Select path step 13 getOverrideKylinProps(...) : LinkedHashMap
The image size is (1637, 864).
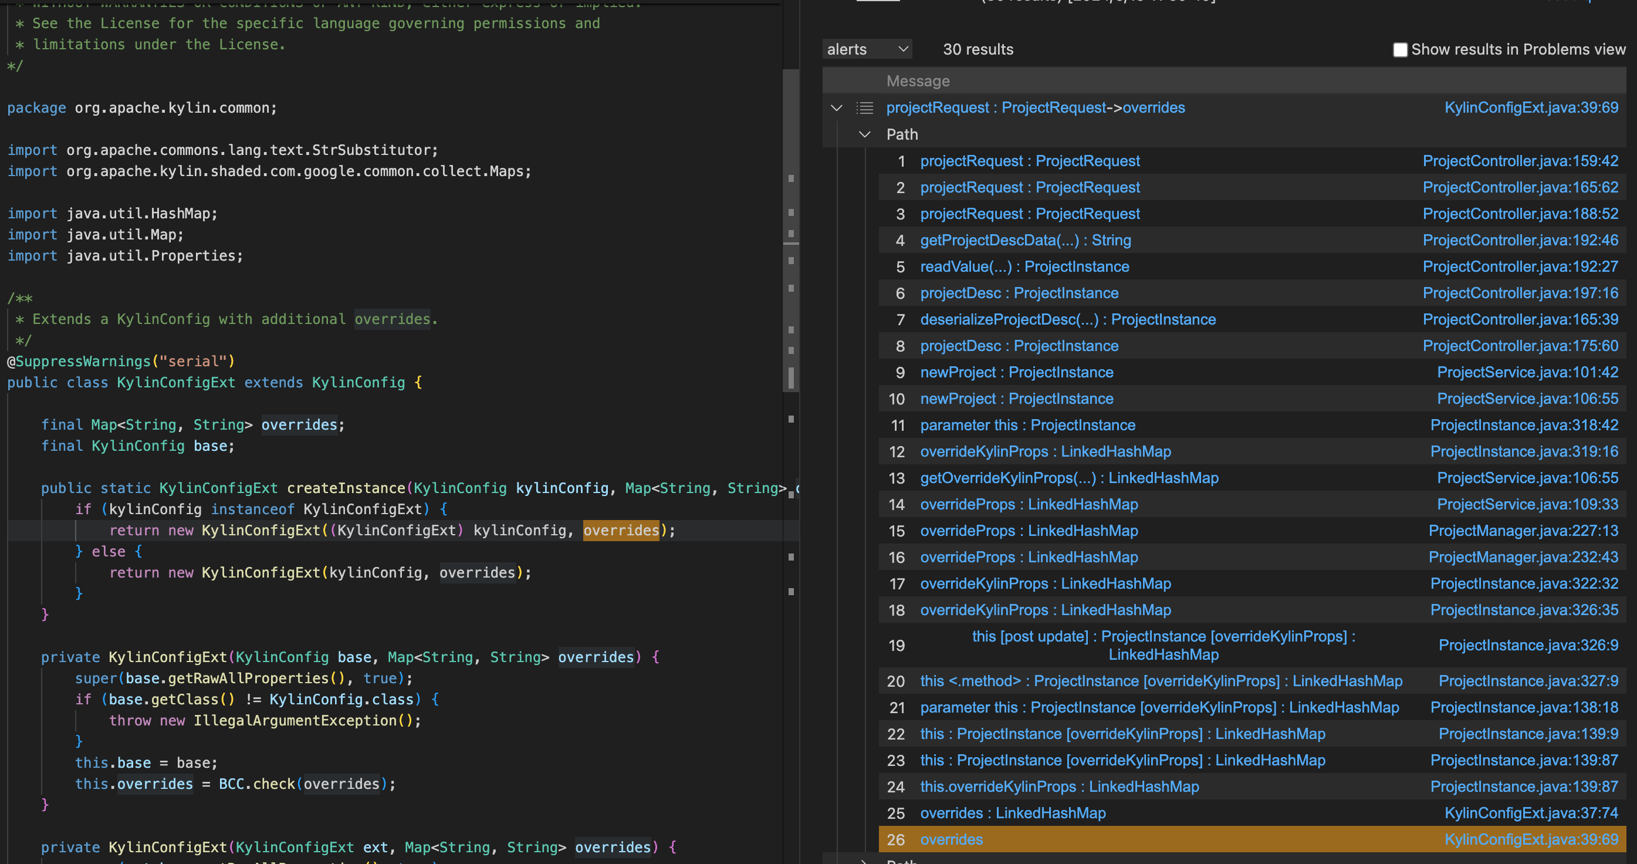pos(1069,477)
